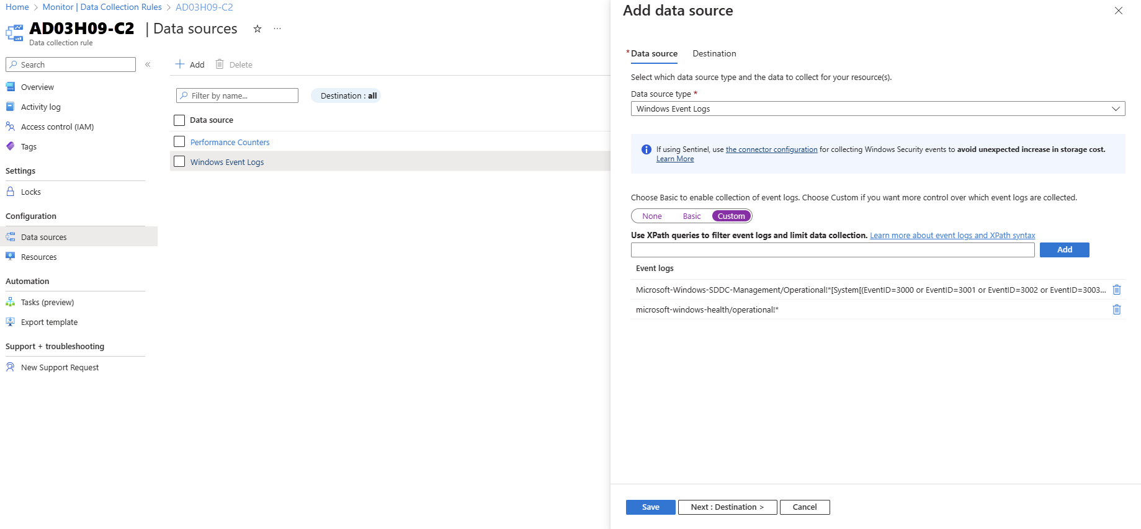Click the Activity log icon

point(11,107)
